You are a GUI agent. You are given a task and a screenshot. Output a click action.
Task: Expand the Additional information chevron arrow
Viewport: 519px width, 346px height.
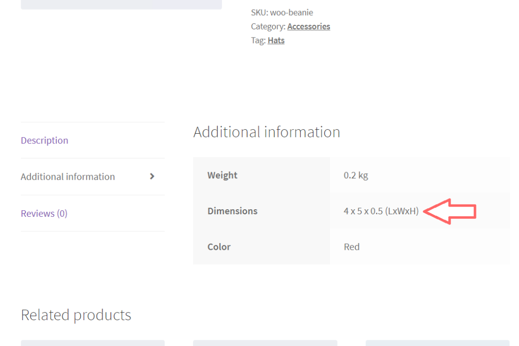pyautogui.click(x=152, y=176)
